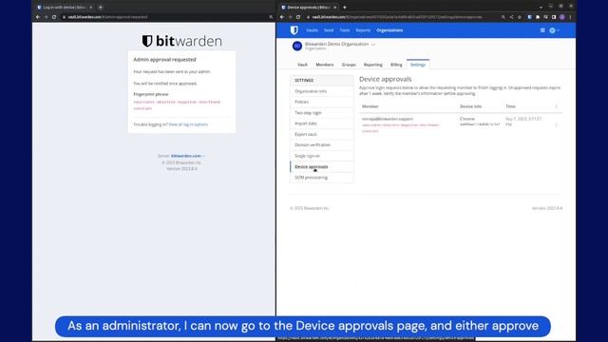Open Send in the blue navbar

(329, 30)
